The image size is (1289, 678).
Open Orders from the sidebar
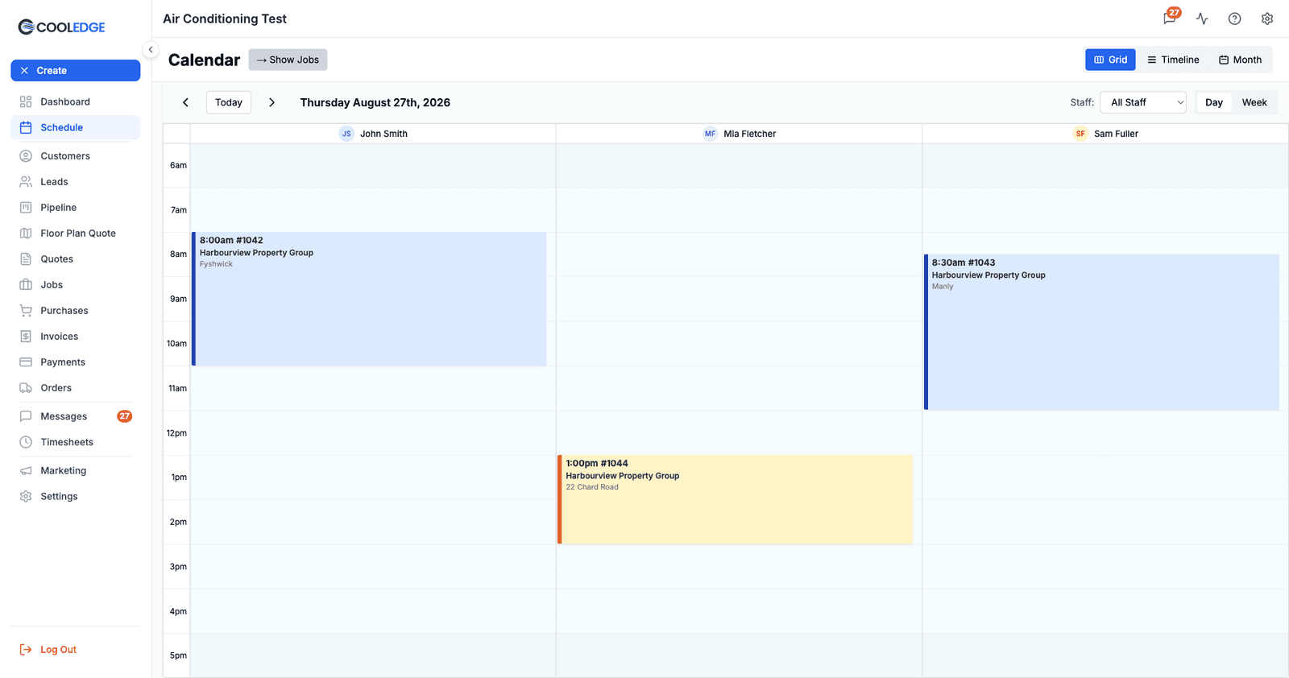click(75, 388)
